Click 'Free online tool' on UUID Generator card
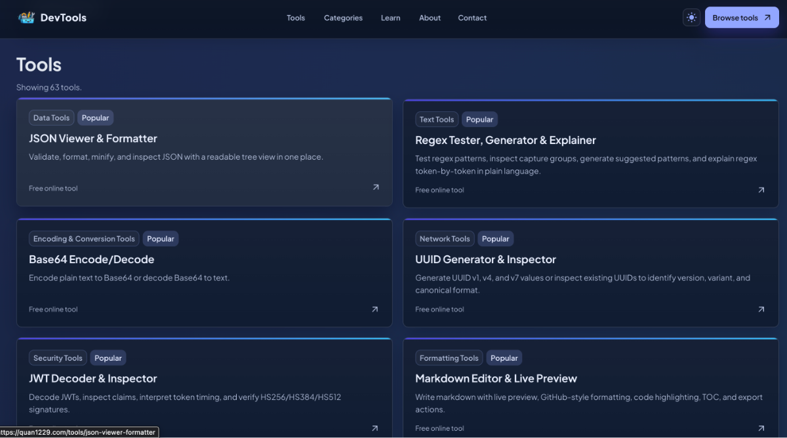787x438 pixels. tap(439, 309)
